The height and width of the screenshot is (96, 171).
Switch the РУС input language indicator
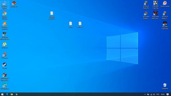[158, 94]
